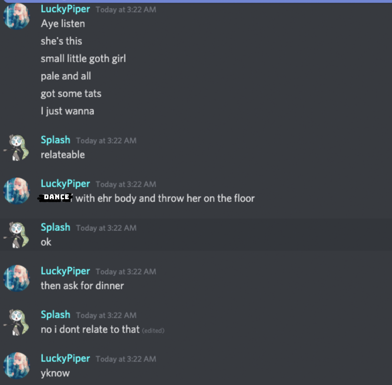Open LuckyPiper's avatar beside "then ask for dinner"
The image size is (392, 385).
(x=17, y=278)
